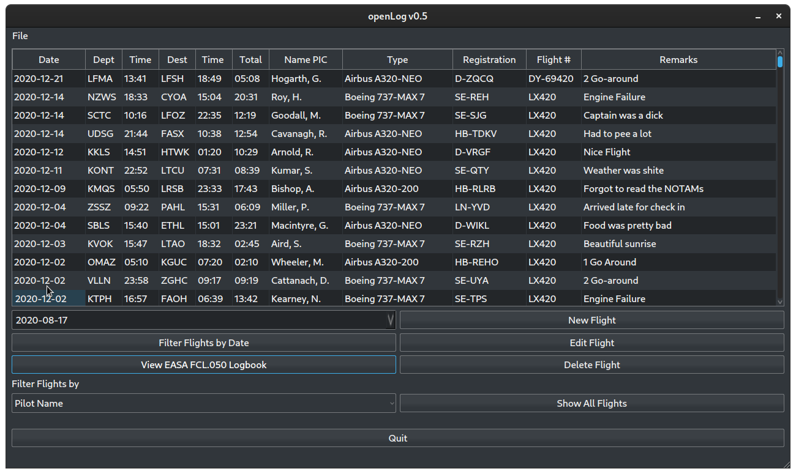
Task: Click the Kearney, N. pilot cell
Action: [x=306, y=298]
